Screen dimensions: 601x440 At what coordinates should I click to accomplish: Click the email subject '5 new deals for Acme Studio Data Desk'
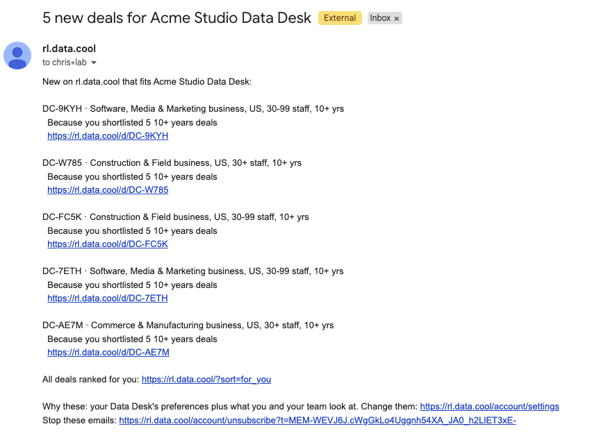(x=176, y=18)
